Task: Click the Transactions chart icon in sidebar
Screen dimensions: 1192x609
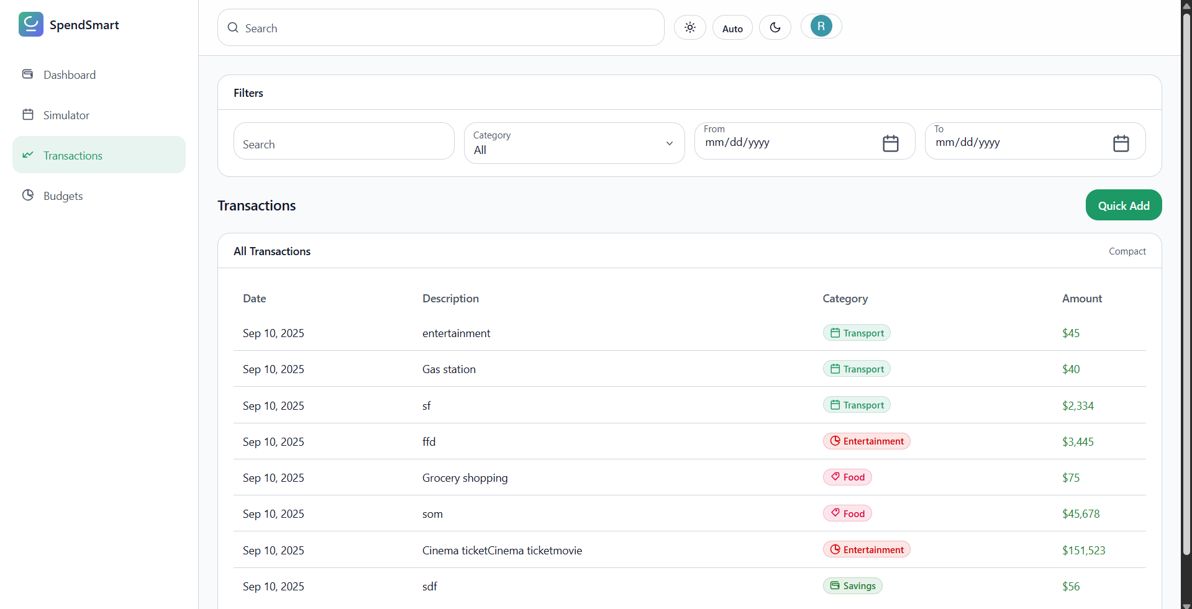Action: coord(28,155)
